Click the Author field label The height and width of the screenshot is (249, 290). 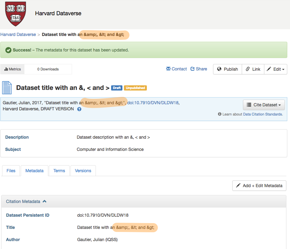coord(13,240)
